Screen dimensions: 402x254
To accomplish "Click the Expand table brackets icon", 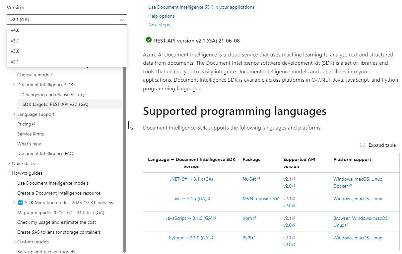I will [362, 145].
